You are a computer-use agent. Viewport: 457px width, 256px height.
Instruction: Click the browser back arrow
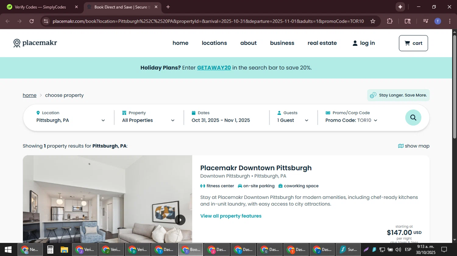[8, 21]
